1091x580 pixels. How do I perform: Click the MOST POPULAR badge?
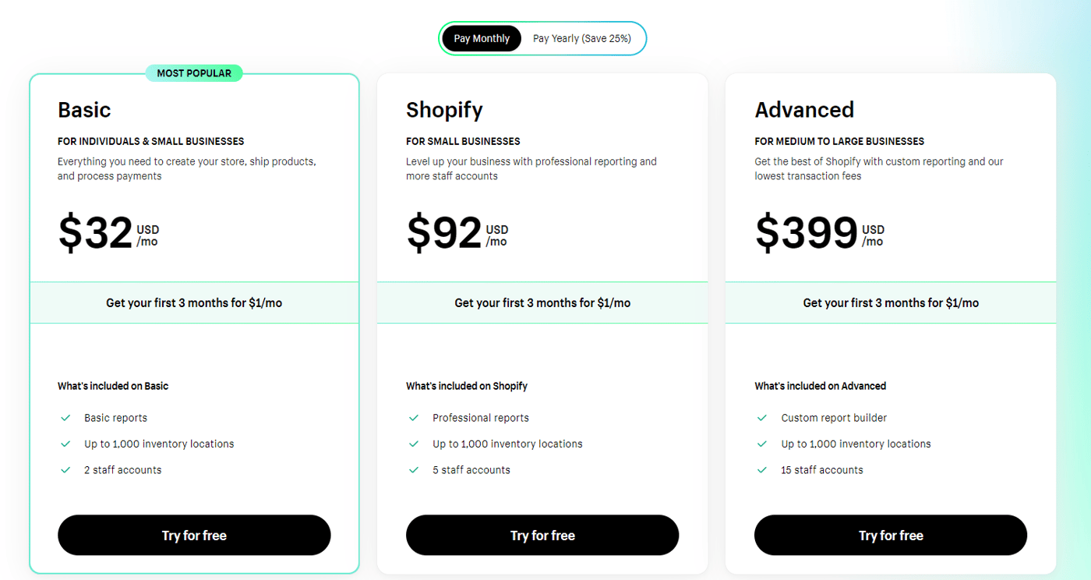coord(194,72)
